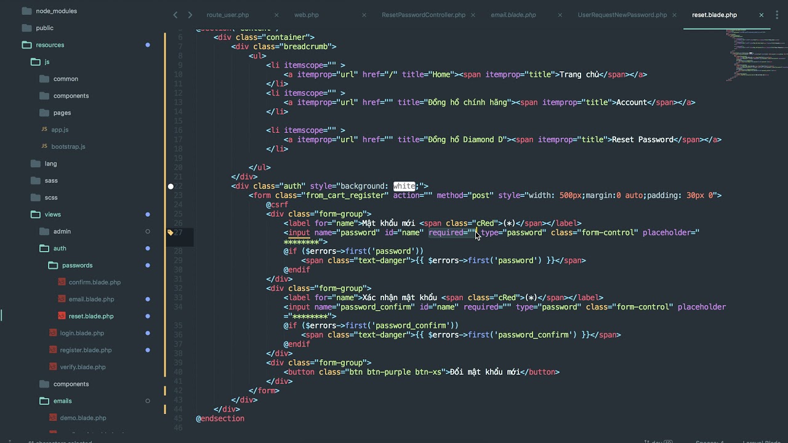Click the '@csrf' directive text
788x443 pixels.
(277, 204)
